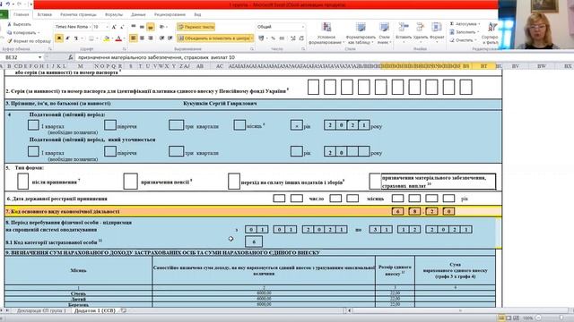Switch to the Формулы ribbon tab
This screenshot has height=322, width=574.
114,14
